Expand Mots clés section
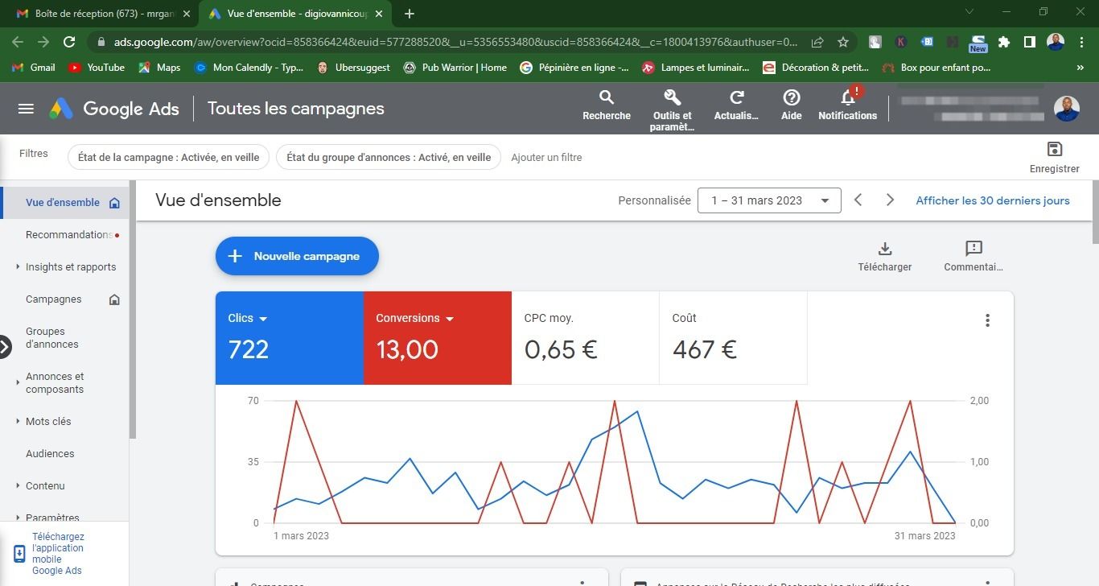 coord(18,421)
